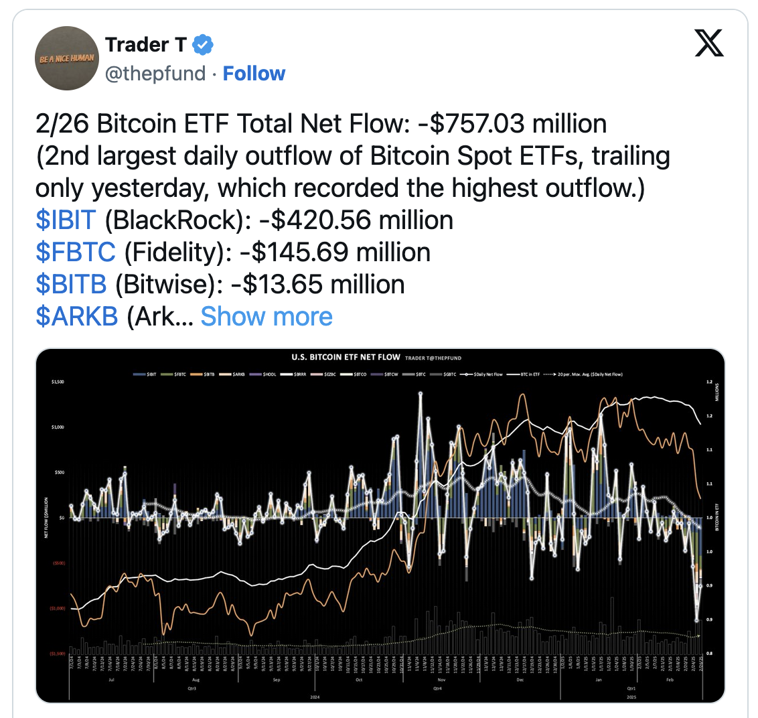Open the $ARKB cashtag link
The width and height of the screenshot is (758, 718).
point(77,316)
